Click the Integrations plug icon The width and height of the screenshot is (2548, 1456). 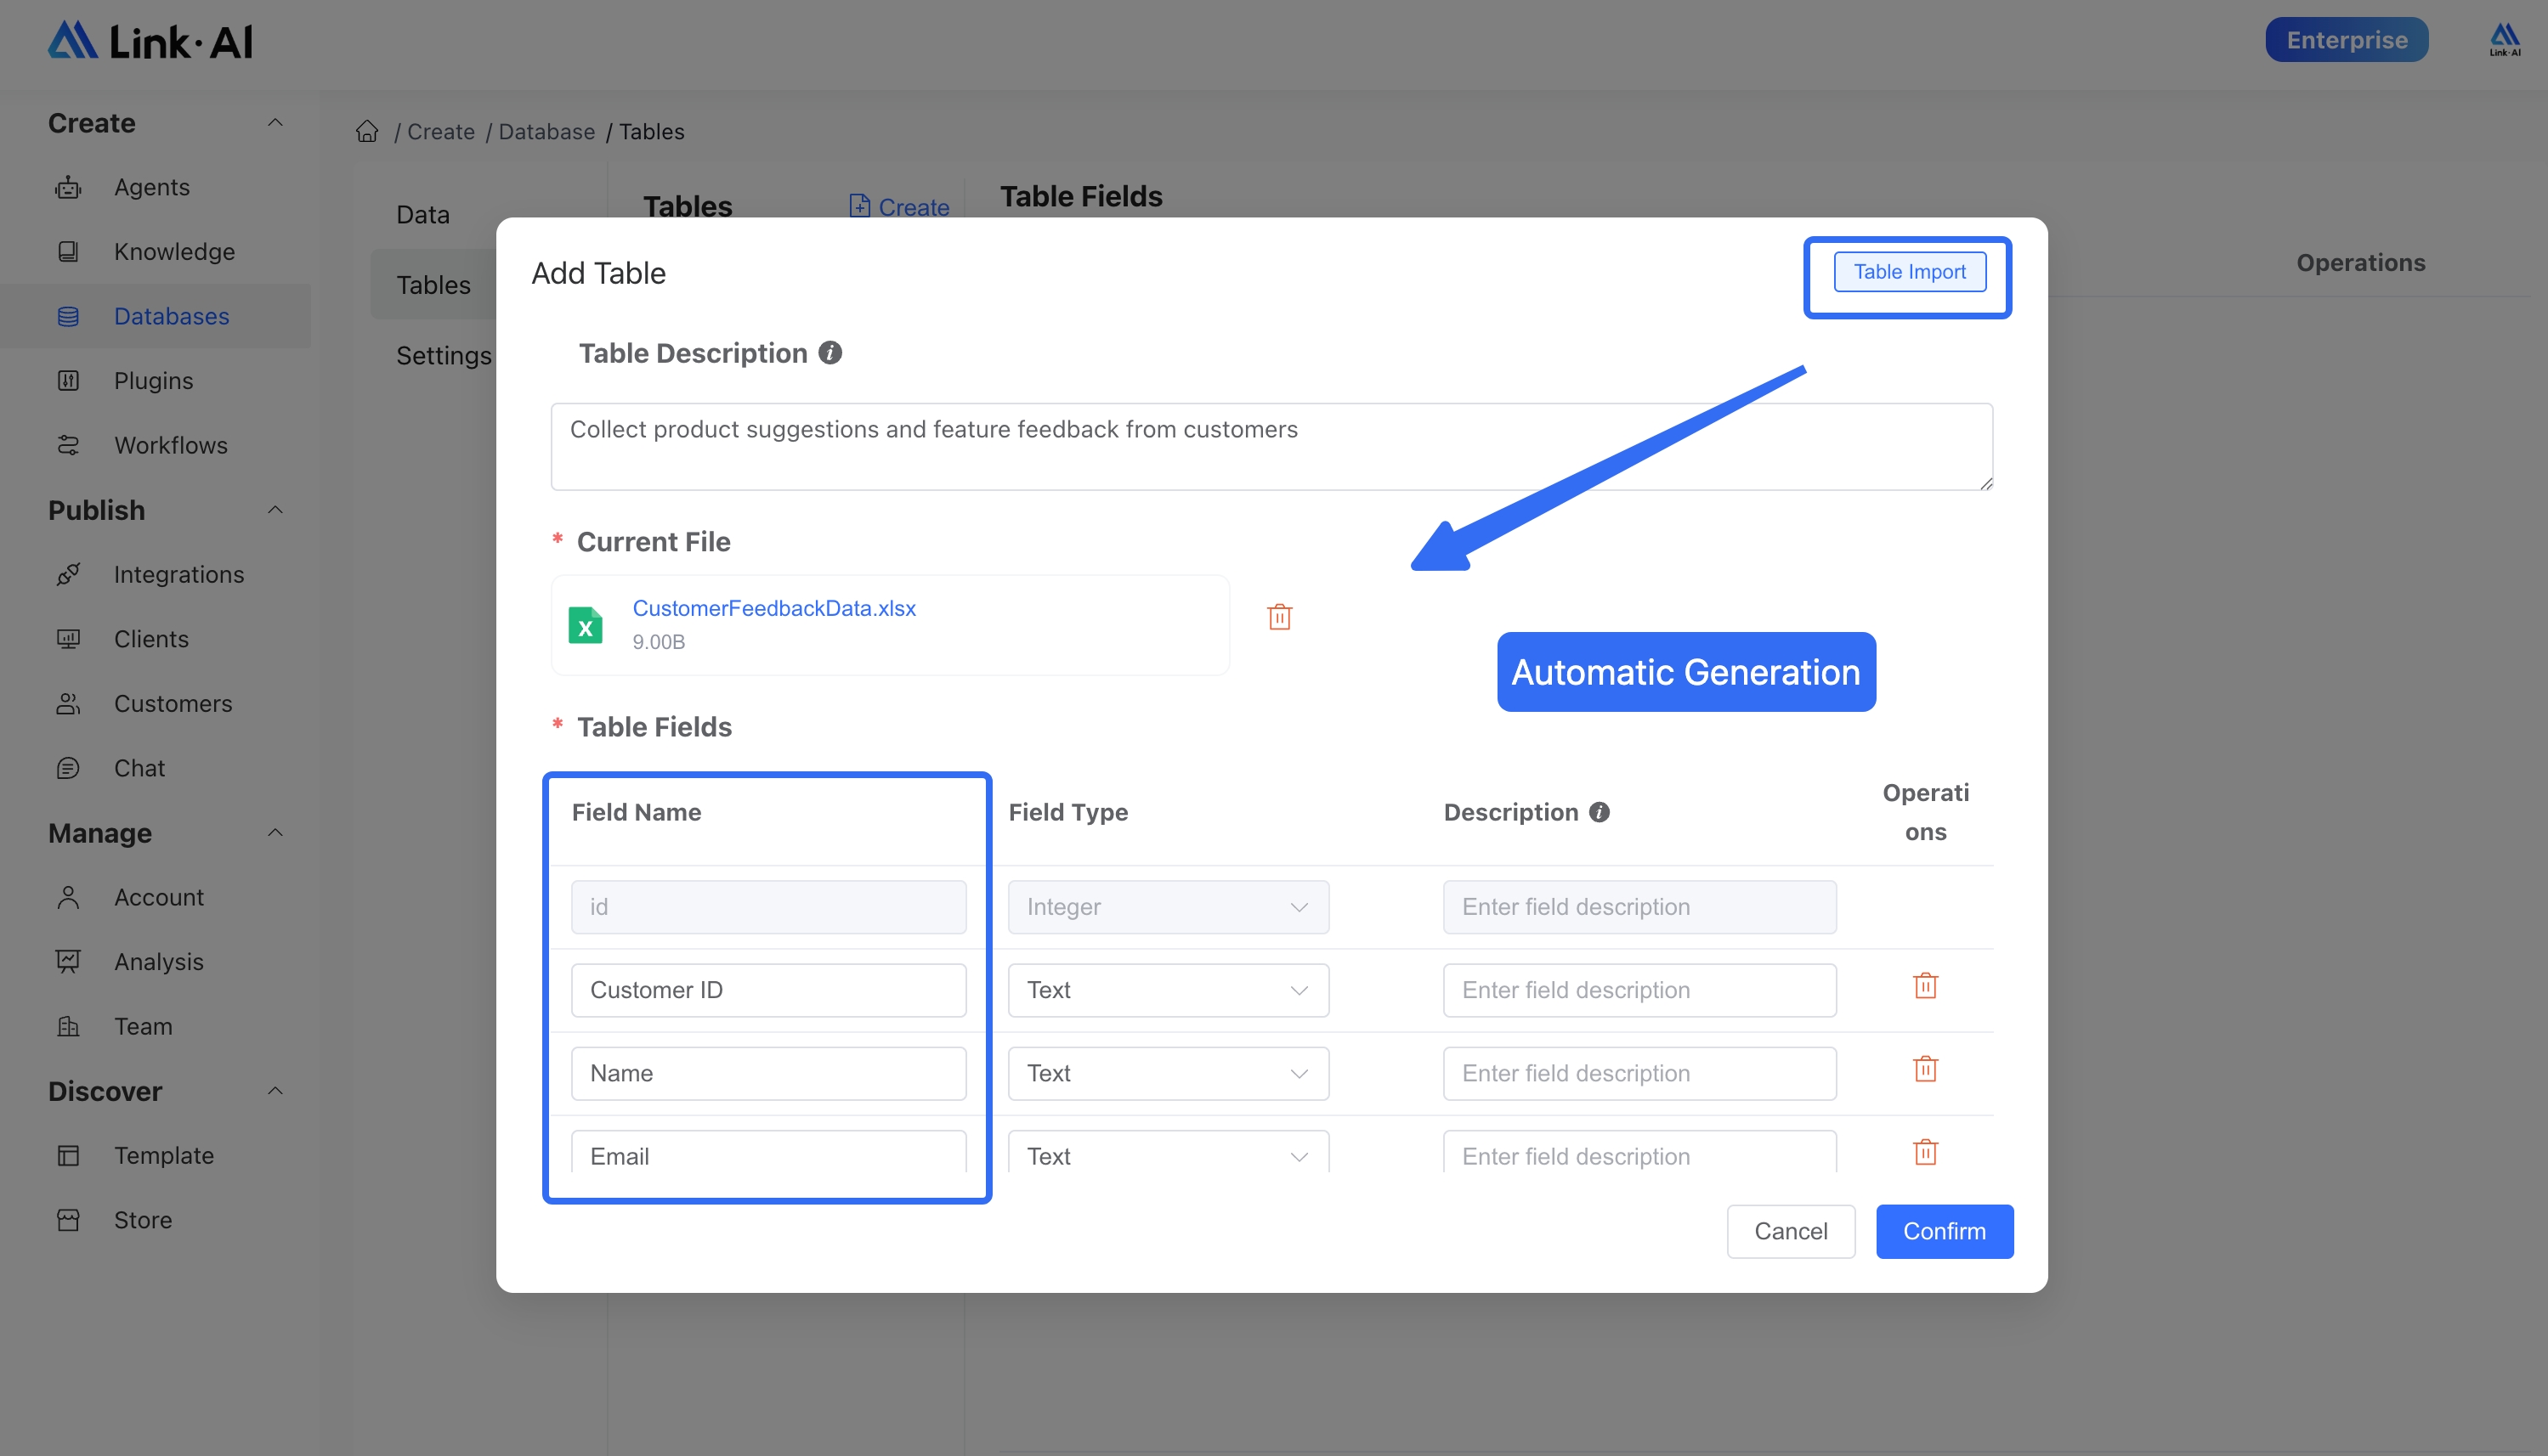coord(68,574)
